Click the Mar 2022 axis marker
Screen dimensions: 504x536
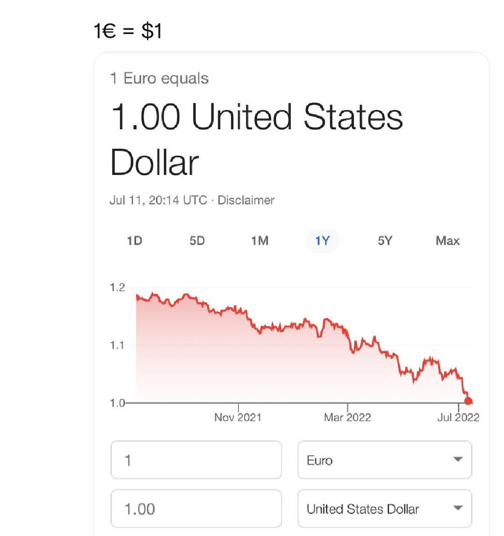coord(348,417)
